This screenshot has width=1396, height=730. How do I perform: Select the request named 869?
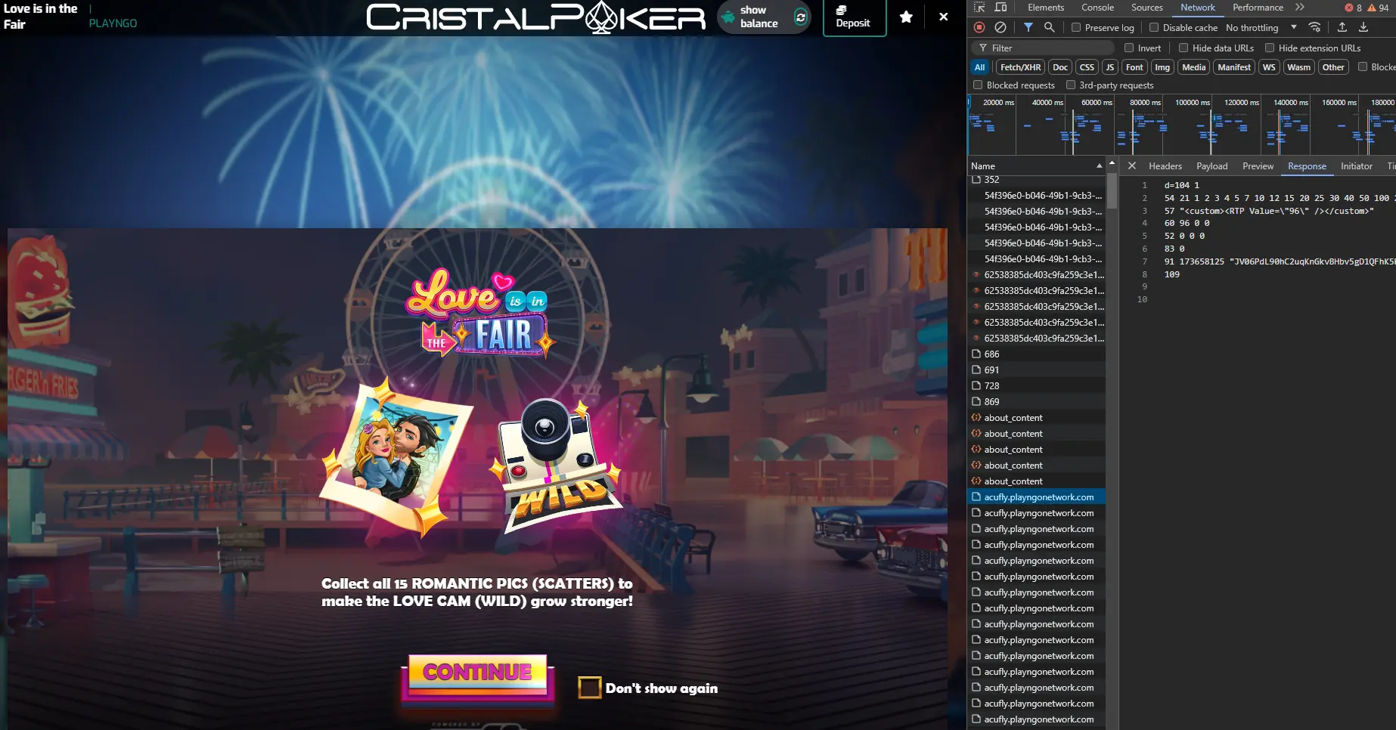coord(1036,401)
